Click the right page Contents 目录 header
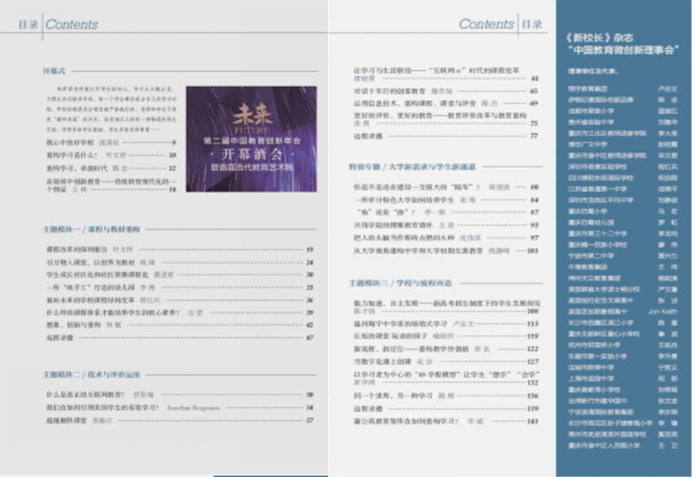 coord(500,24)
